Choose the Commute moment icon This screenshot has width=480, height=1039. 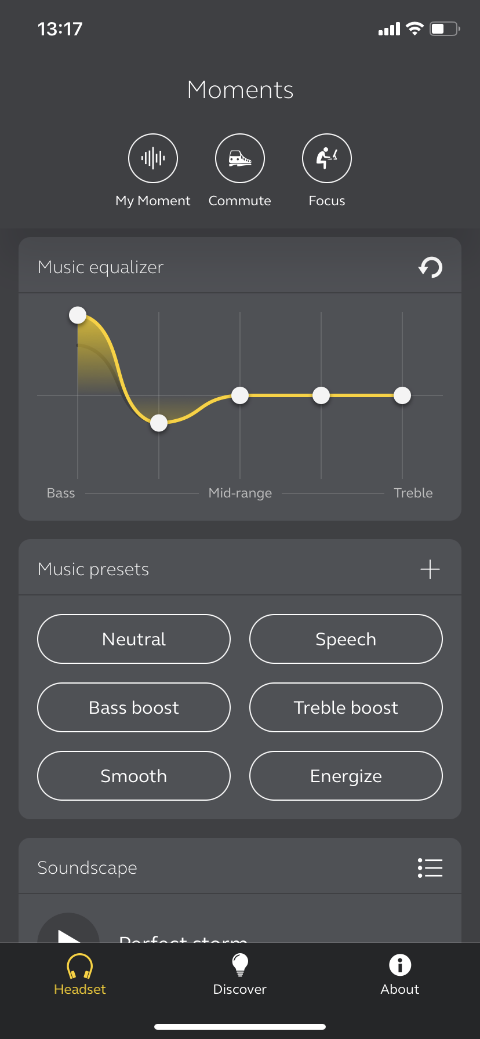[x=240, y=158]
